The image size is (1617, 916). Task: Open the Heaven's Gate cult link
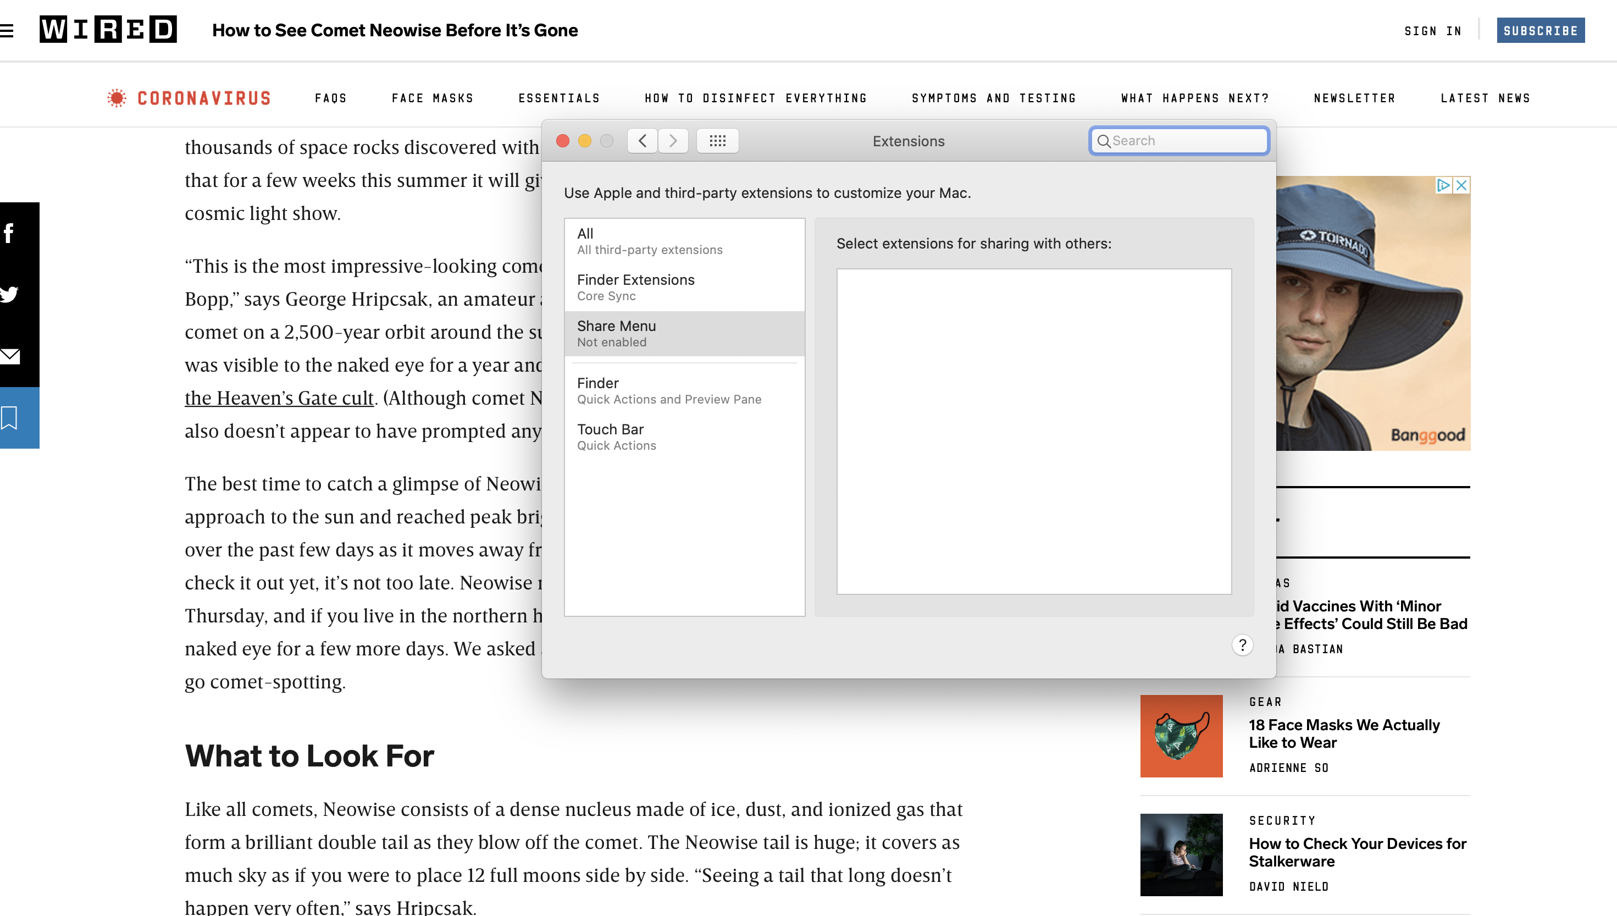click(279, 398)
